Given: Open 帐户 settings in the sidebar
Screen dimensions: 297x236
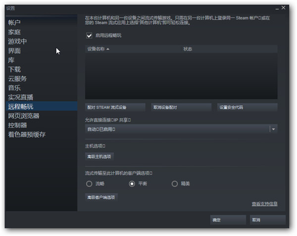Looking at the screenshot, I should [14, 23].
